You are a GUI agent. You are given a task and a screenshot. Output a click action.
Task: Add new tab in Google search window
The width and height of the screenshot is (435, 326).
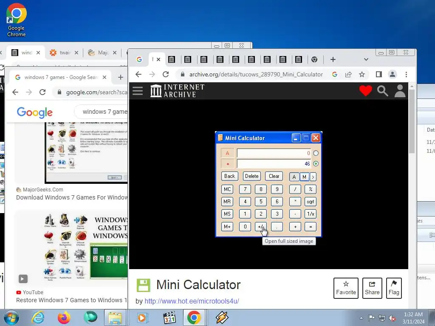pyautogui.click(x=120, y=77)
